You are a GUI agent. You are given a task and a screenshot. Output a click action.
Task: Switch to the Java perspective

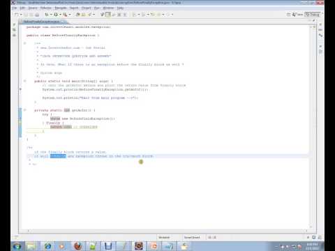298,15
